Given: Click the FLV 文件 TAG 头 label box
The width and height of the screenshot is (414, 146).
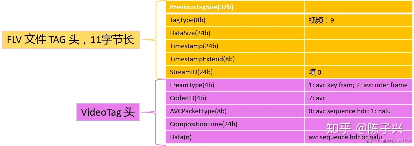Looking at the screenshot, I should [71, 40].
